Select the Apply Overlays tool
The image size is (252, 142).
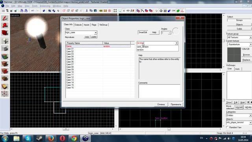pyautogui.click(x=5, y=78)
